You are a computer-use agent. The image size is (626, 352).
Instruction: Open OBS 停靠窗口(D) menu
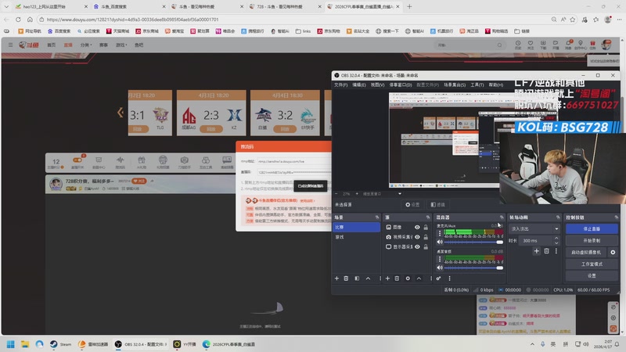pos(401,84)
